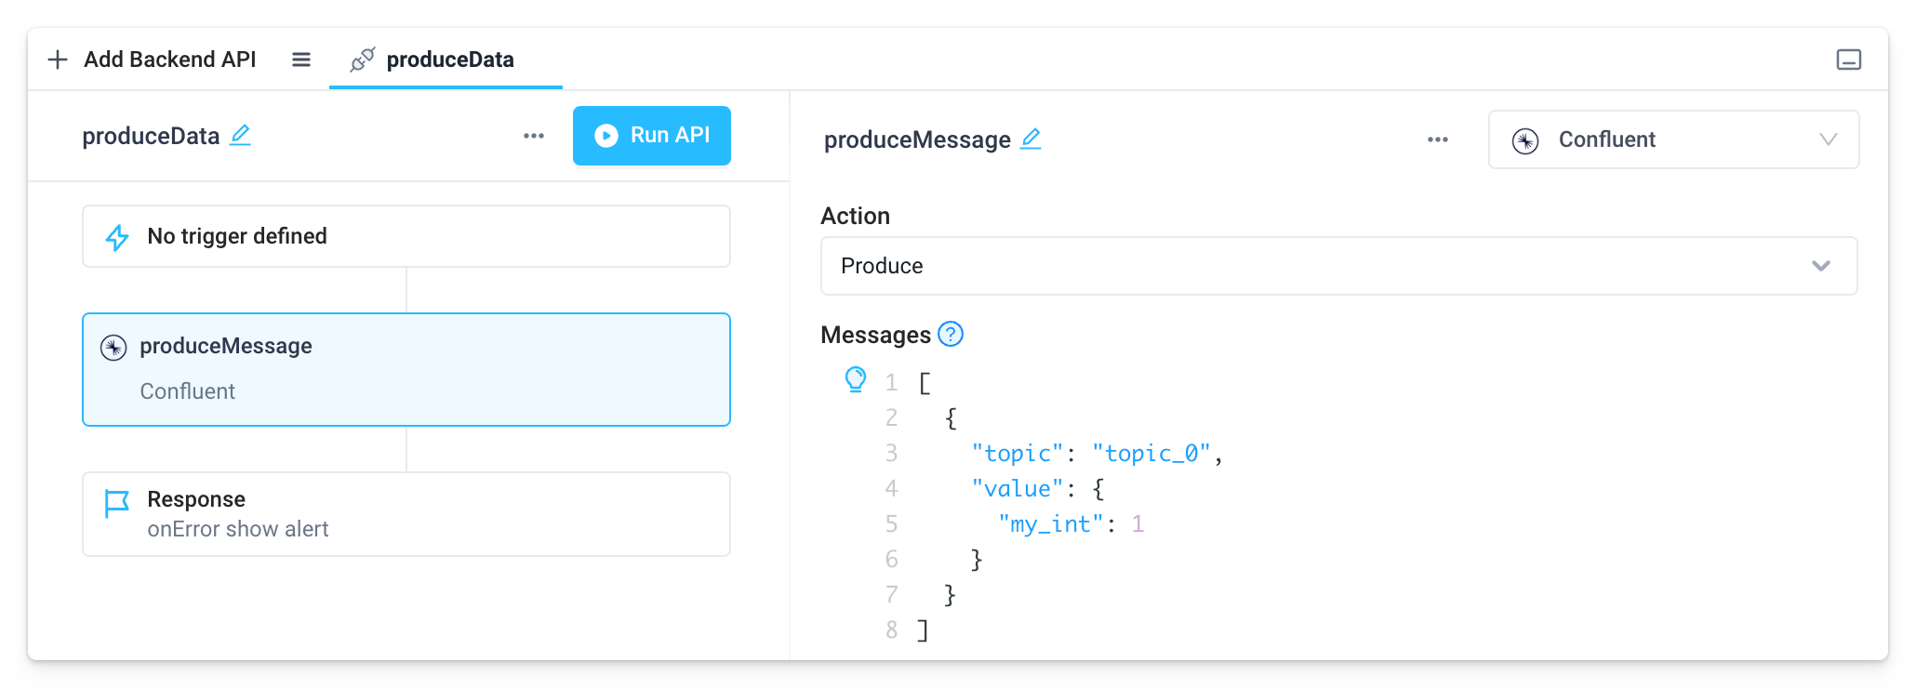The image size is (1916, 688).
Task: Click the lightning bolt trigger icon
Action: pyautogui.click(x=117, y=237)
